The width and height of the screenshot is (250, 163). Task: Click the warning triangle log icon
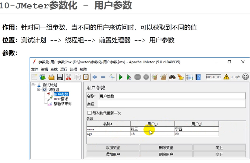click(x=226, y=77)
